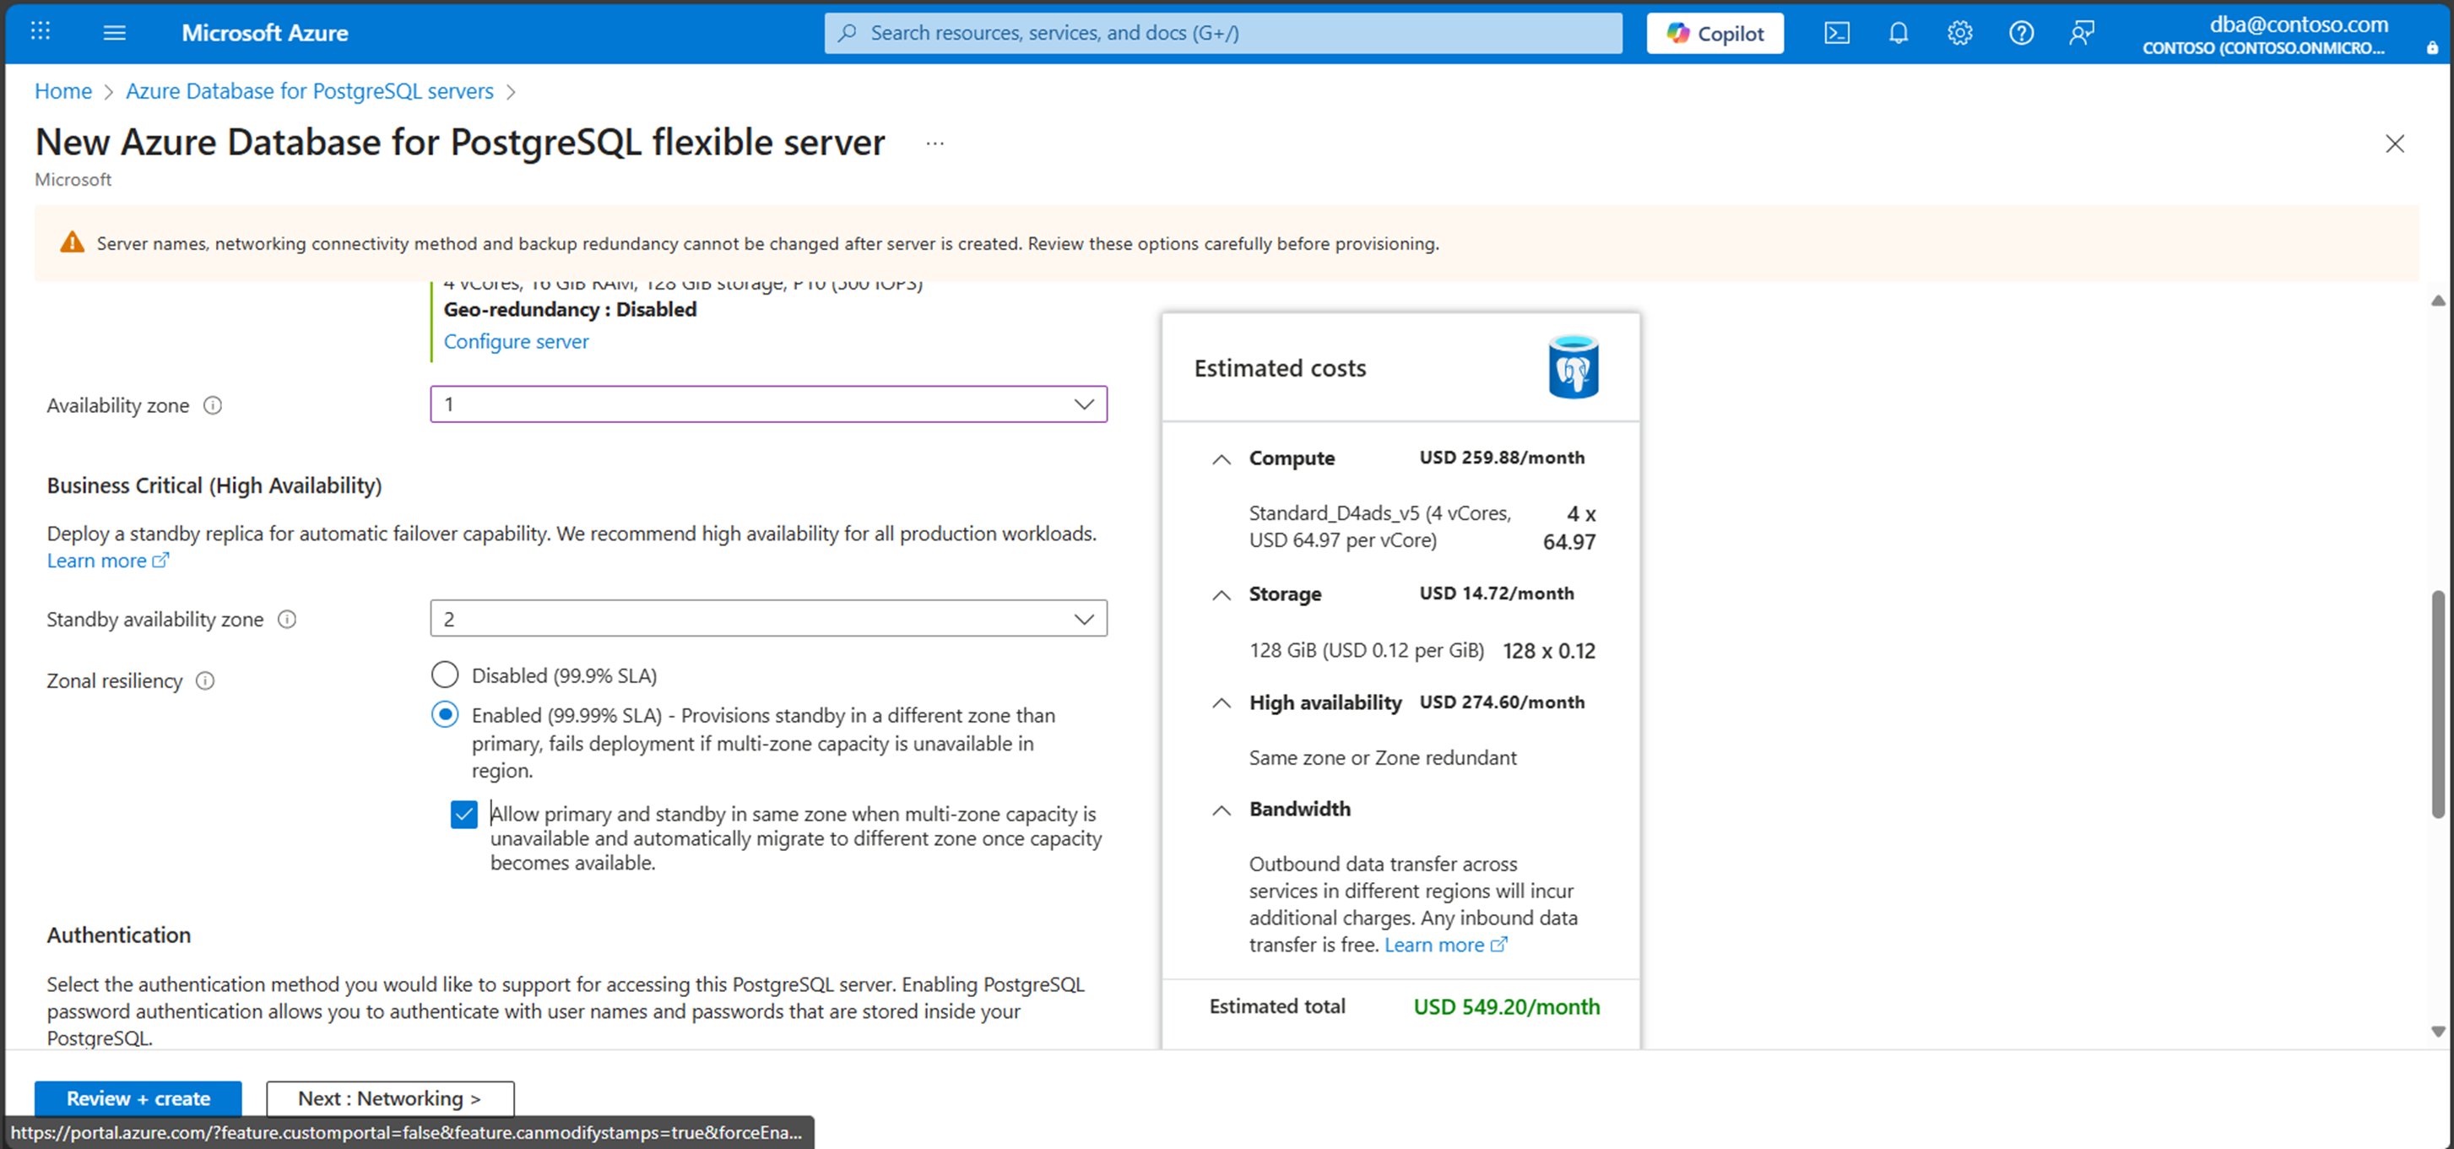Open the notifications bell

(1898, 33)
